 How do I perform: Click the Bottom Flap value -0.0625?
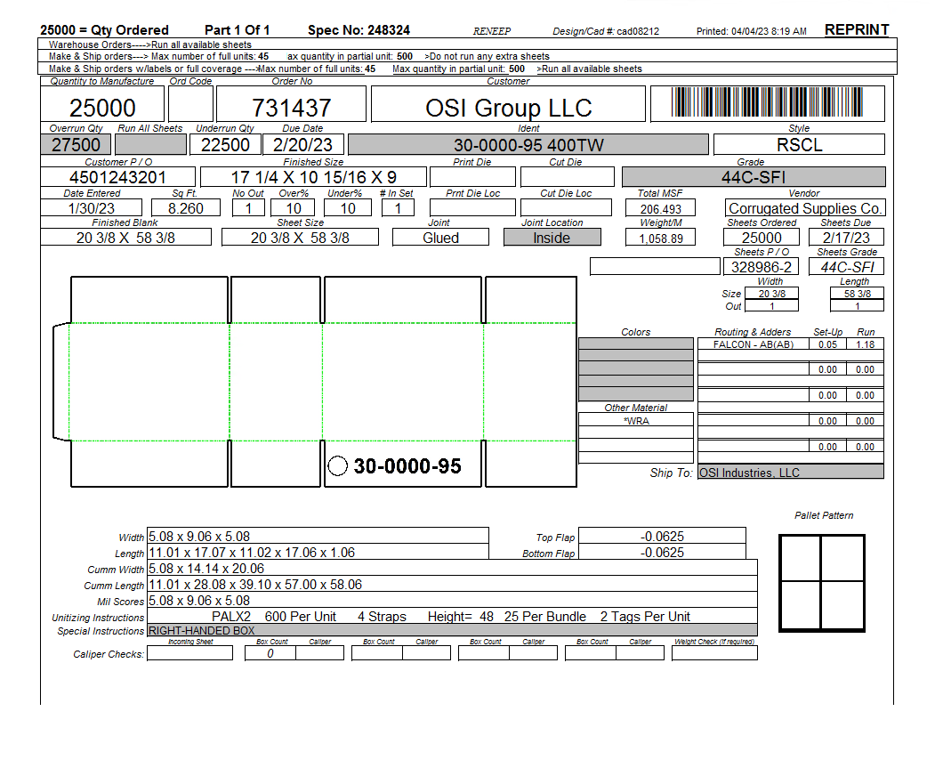(662, 553)
